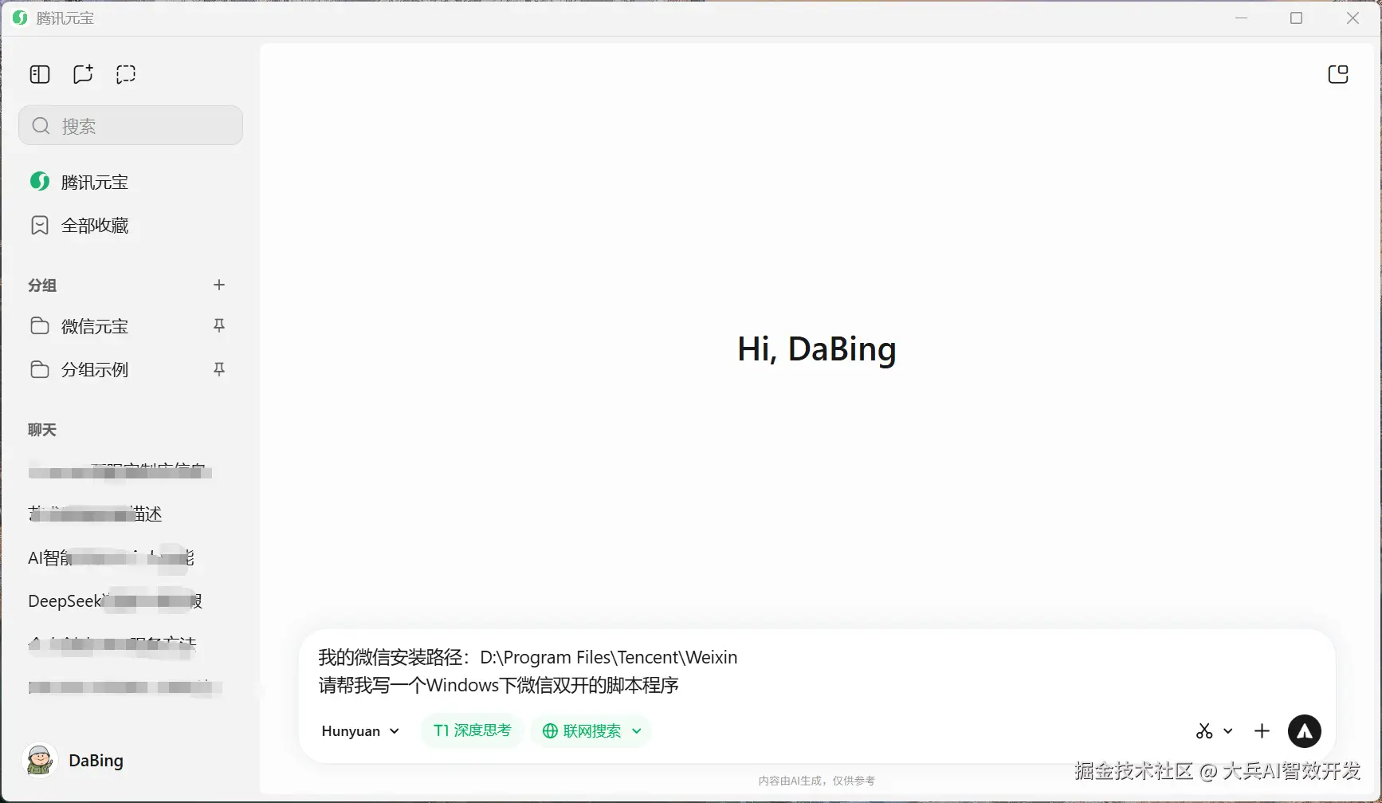Open 全部收藏 favorites

(94, 226)
